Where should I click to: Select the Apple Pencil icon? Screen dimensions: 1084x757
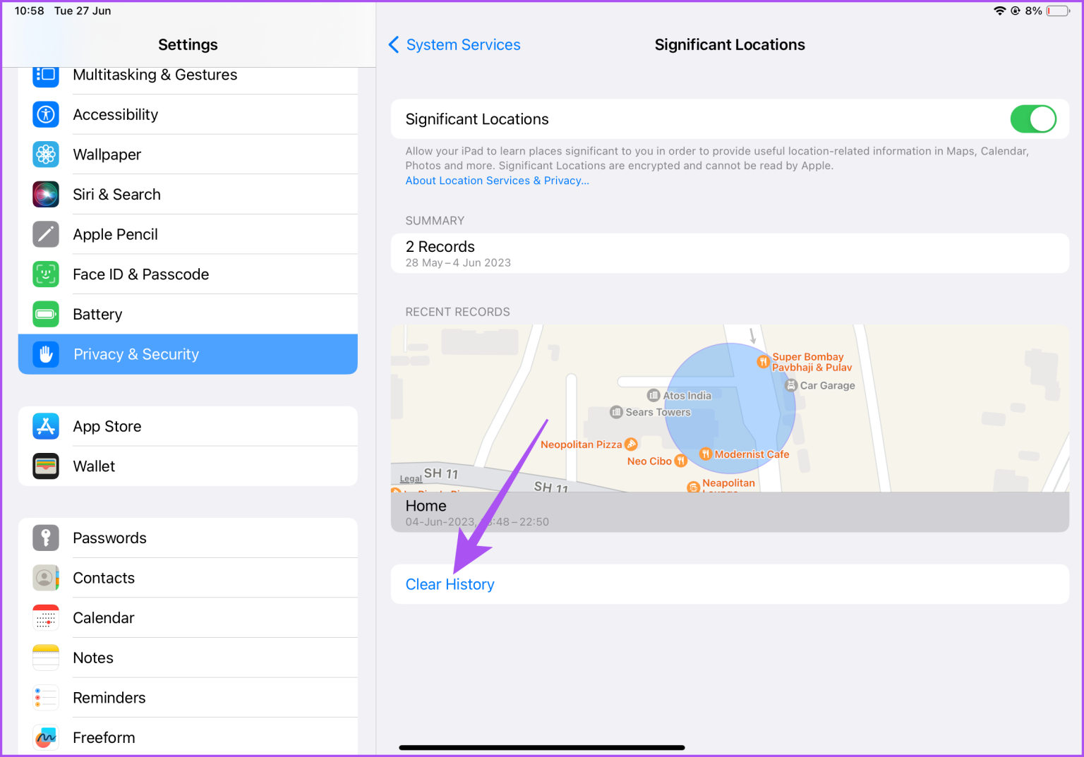pos(45,234)
